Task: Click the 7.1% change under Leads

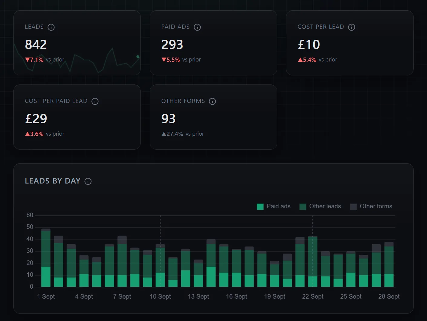Action: 34,60
